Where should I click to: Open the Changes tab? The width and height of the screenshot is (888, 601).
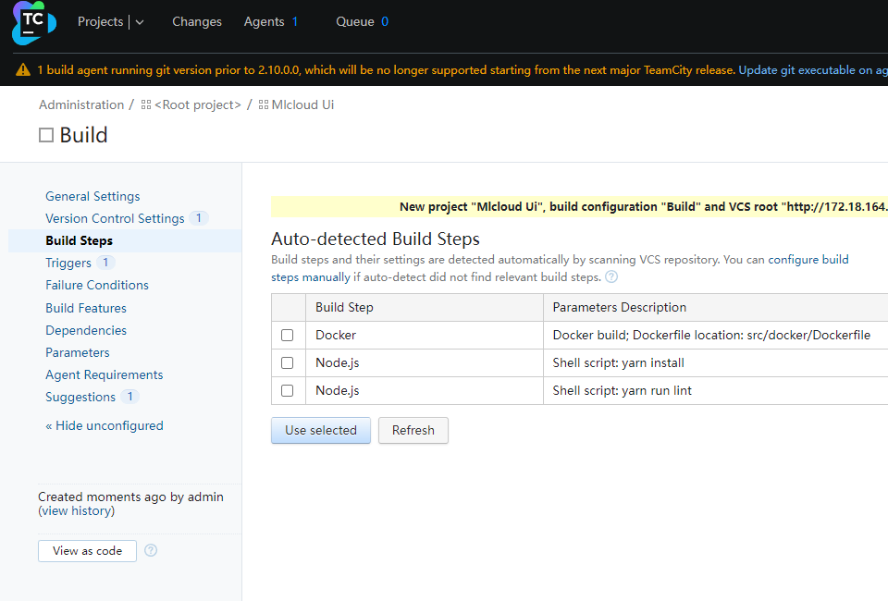pos(197,21)
